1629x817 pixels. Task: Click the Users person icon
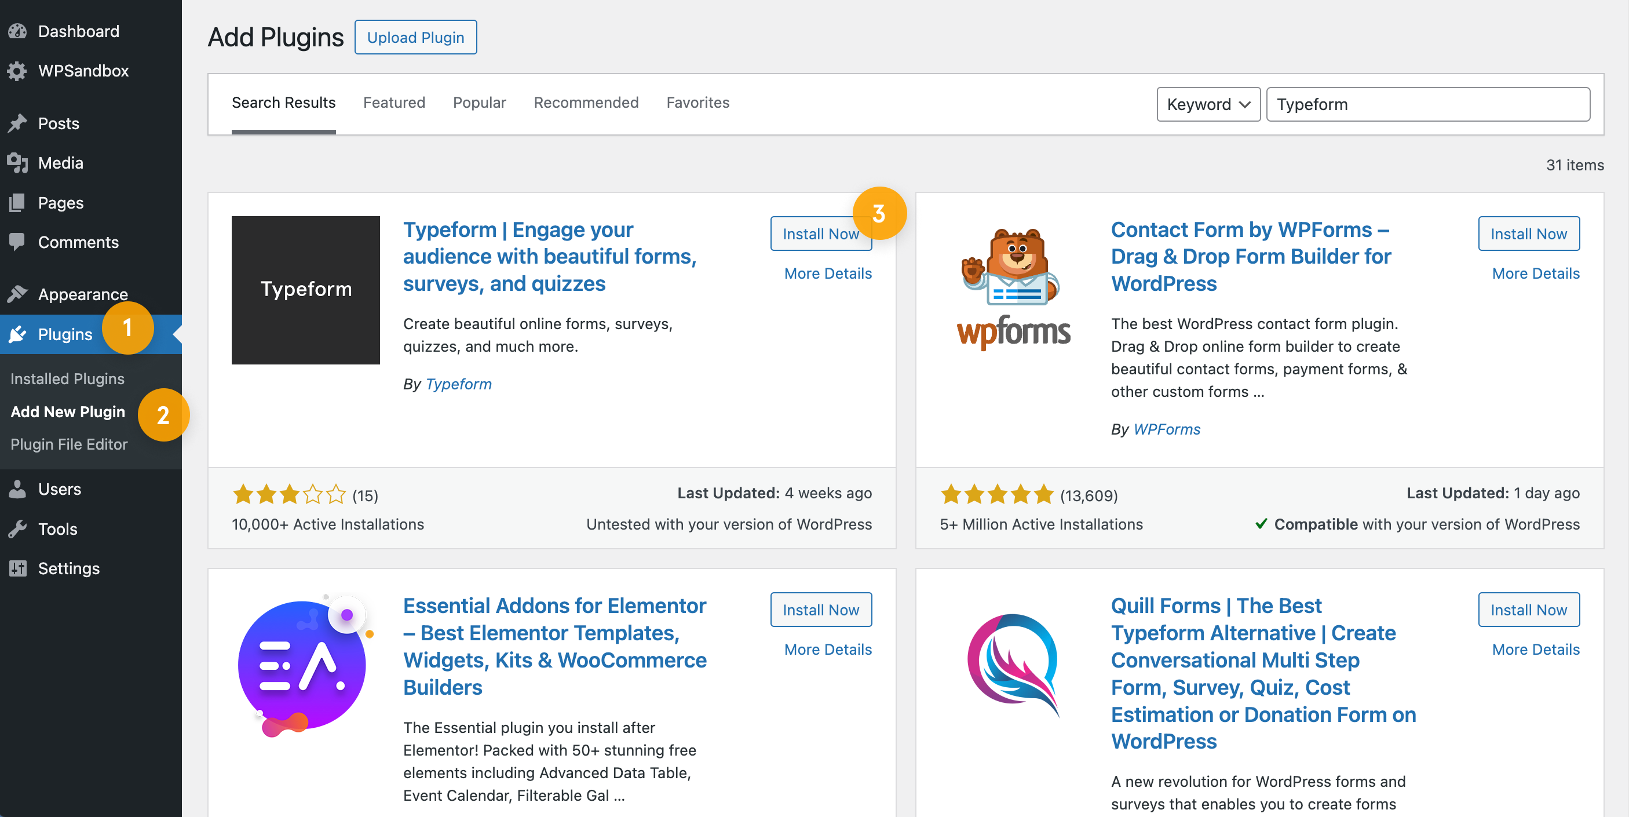(18, 489)
